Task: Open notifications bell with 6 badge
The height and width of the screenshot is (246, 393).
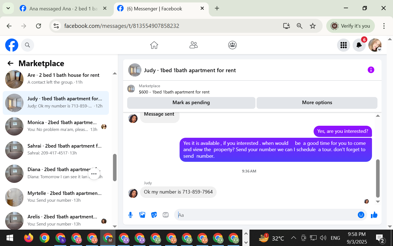Action: tap(359, 45)
